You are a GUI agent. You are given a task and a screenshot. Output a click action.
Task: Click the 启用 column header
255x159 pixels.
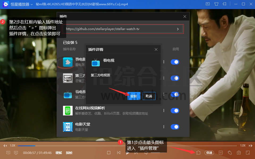click(x=176, y=49)
